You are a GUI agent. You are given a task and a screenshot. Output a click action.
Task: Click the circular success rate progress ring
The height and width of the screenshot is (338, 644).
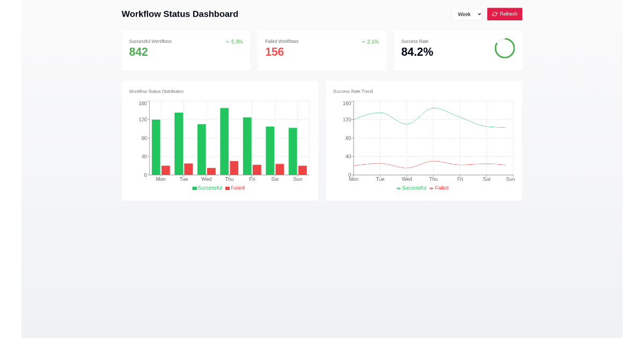504,48
